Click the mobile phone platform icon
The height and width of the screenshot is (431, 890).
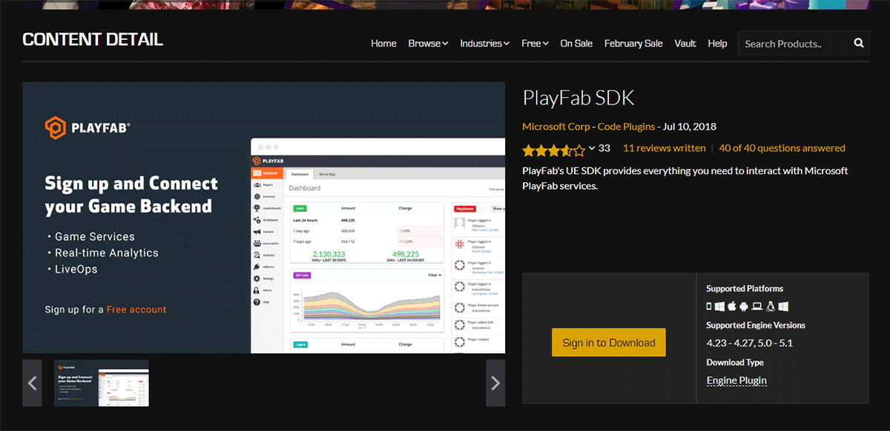709,307
